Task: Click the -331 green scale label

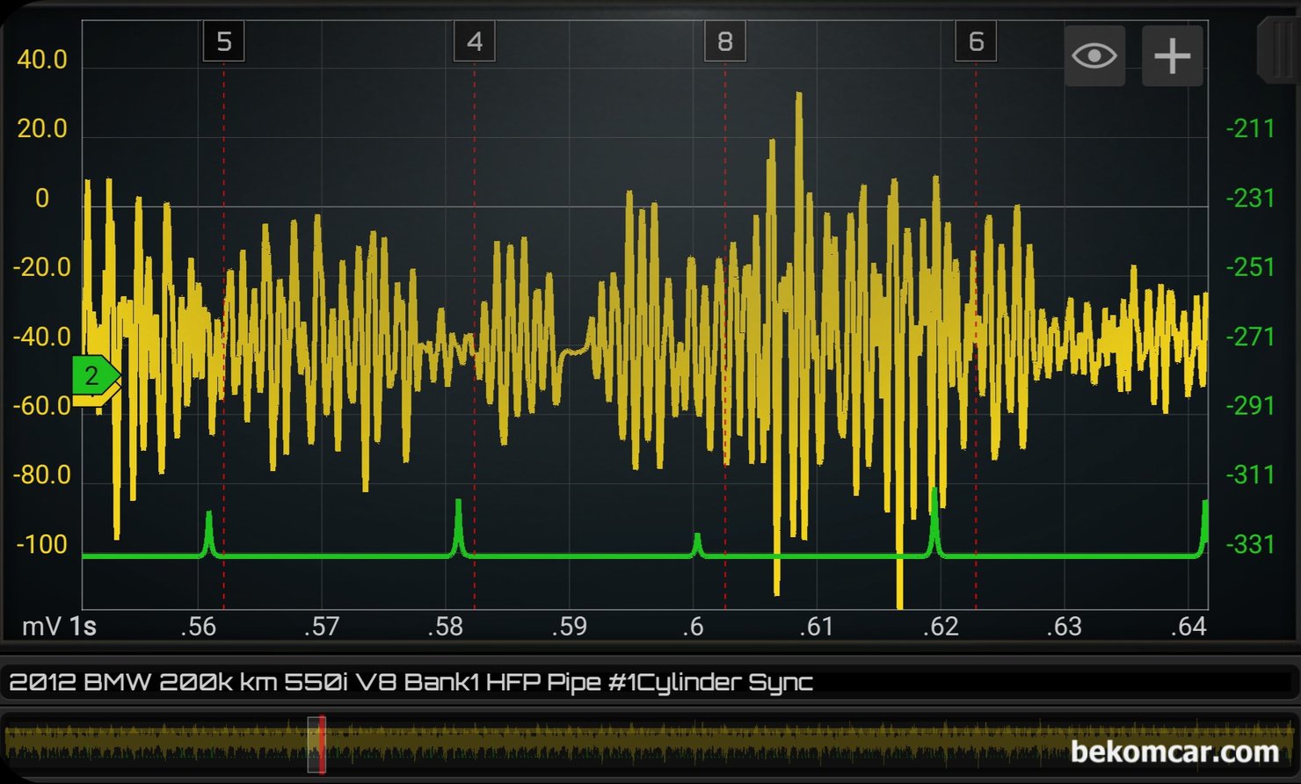Action: (x=1250, y=545)
